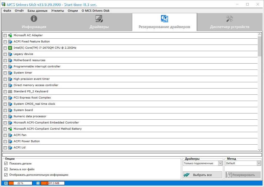264x187 pixels.
Task: Click the Standard PS_2 Keyboard icon
Action: click(x=10, y=91)
